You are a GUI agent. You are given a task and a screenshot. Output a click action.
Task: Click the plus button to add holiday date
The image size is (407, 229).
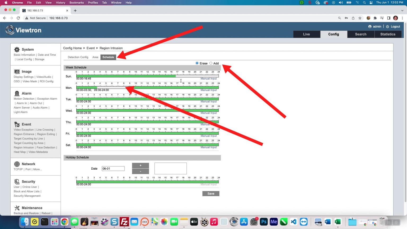140,165
